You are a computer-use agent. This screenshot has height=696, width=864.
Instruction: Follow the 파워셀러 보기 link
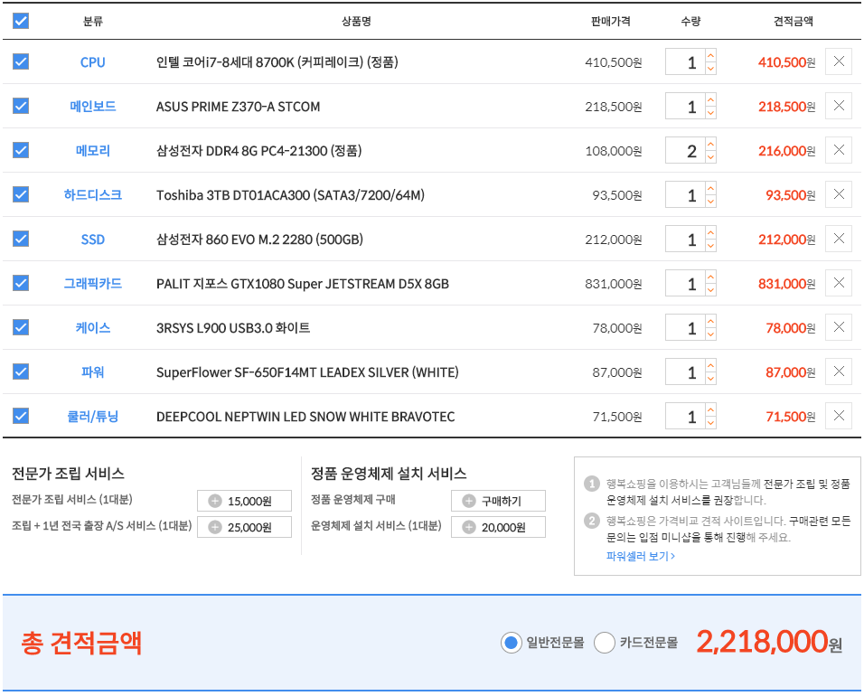(640, 557)
